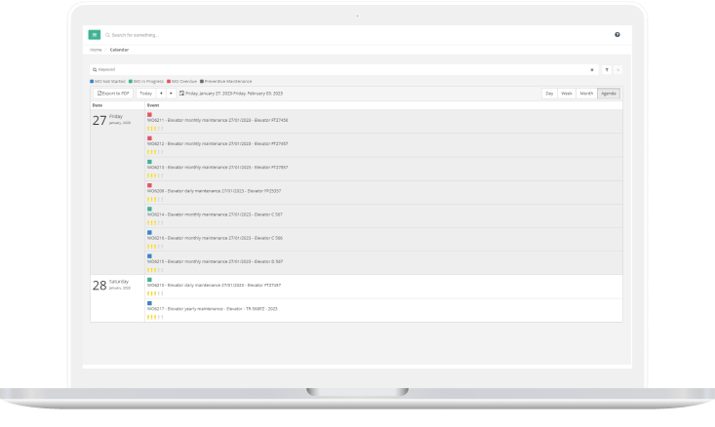Image resolution: width=715 pixels, height=427 pixels.
Task: Open the date range picker
Action: pyautogui.click(x=229, y=94)
